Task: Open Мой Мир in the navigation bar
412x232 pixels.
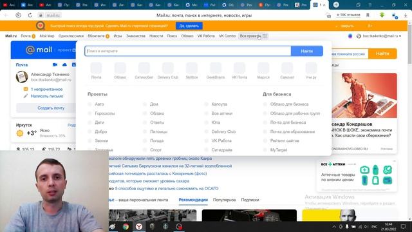Action: tap(47, 36)
